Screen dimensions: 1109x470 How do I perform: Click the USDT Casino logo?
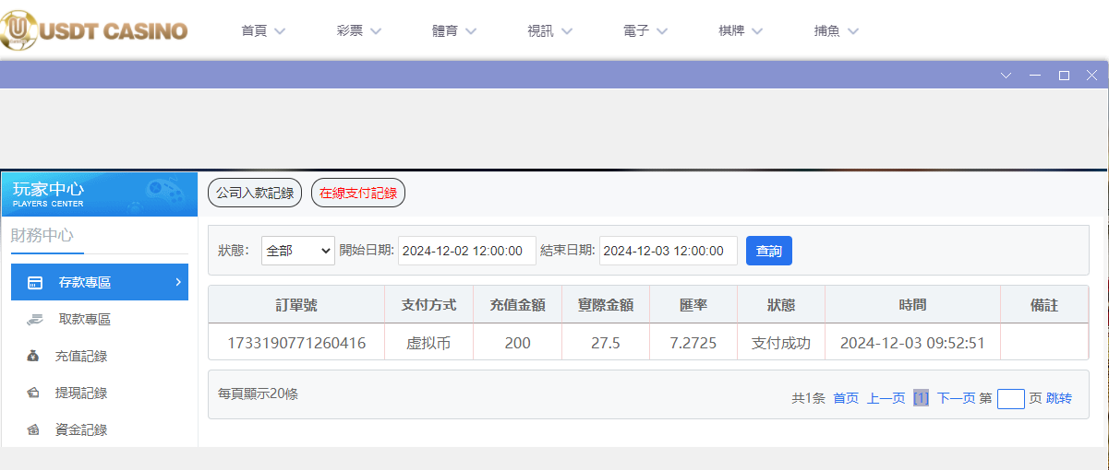coord(94,30)
